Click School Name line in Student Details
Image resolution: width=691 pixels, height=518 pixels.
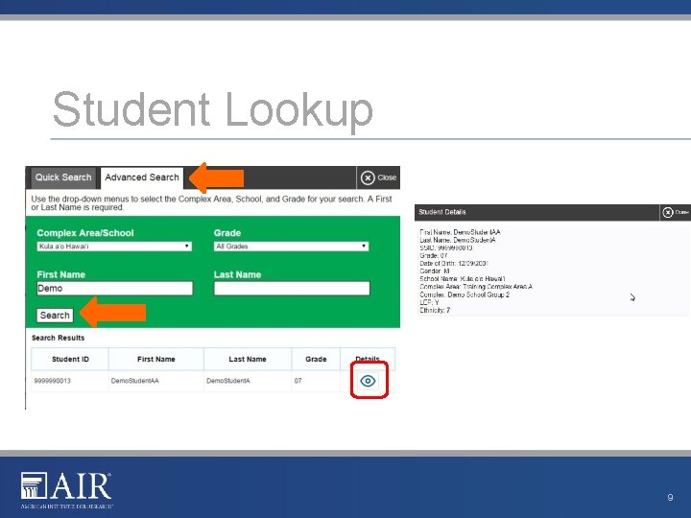[462, 279]
